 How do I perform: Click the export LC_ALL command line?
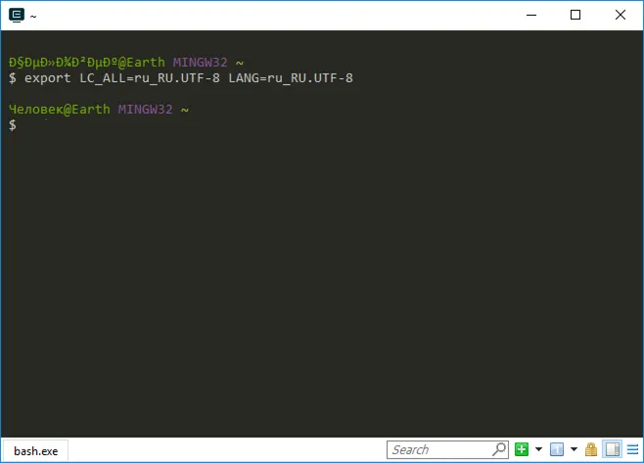tap(188, 76)
